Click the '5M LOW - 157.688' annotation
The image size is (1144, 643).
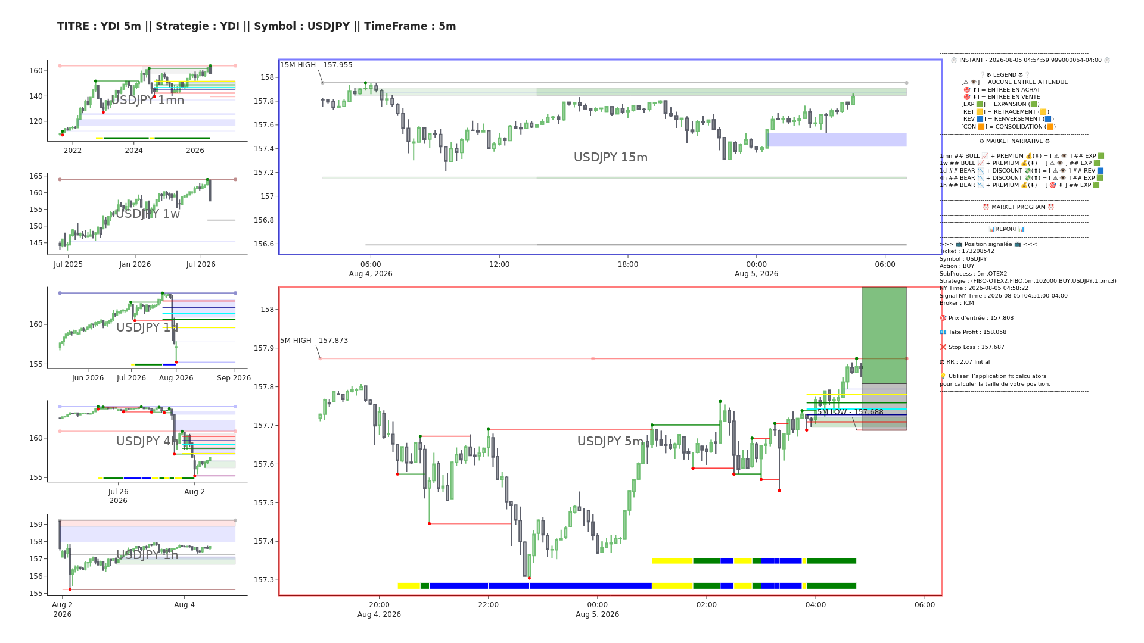click(850, 412)
